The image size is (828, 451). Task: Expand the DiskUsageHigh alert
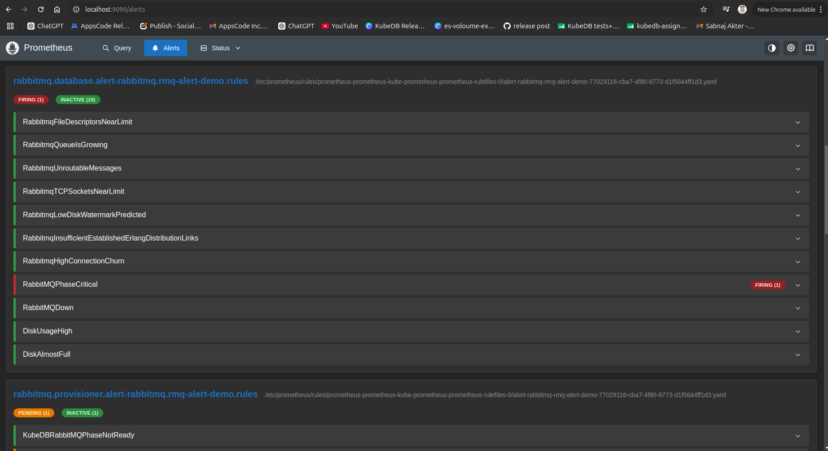point(411,331)
